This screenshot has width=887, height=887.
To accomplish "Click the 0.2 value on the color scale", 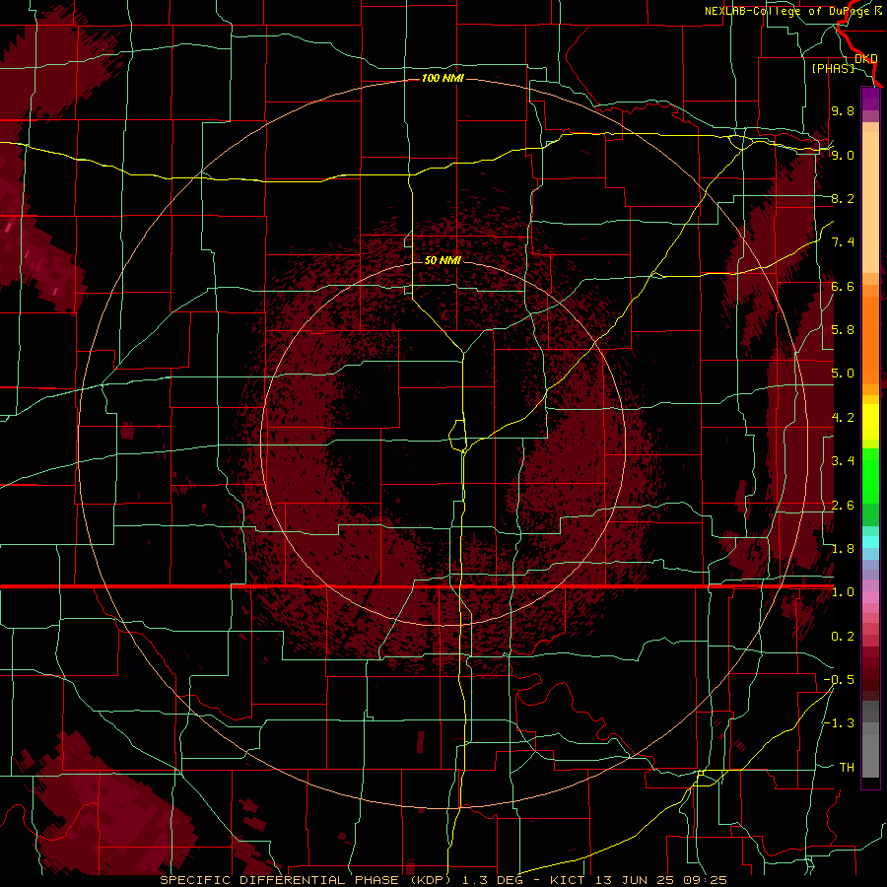I will pyautogui.click(x=843, y=637).
